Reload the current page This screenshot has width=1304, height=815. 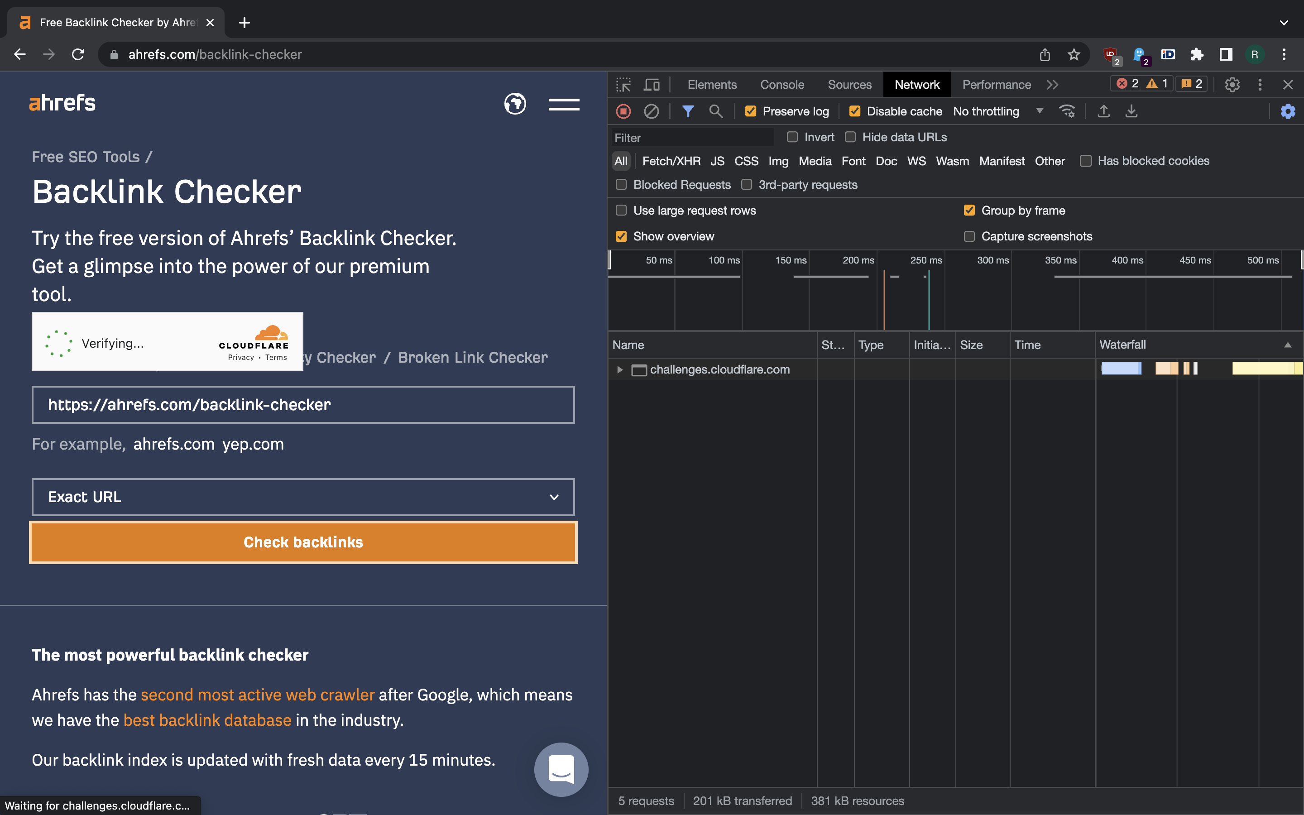click(x=78, y=54)
